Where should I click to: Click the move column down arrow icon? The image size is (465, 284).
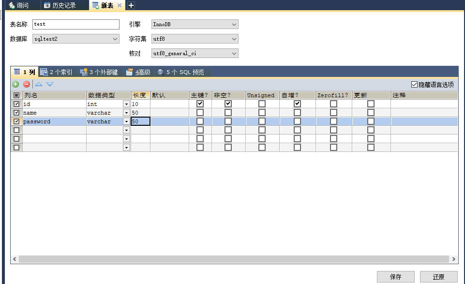[x=49, y=84]
